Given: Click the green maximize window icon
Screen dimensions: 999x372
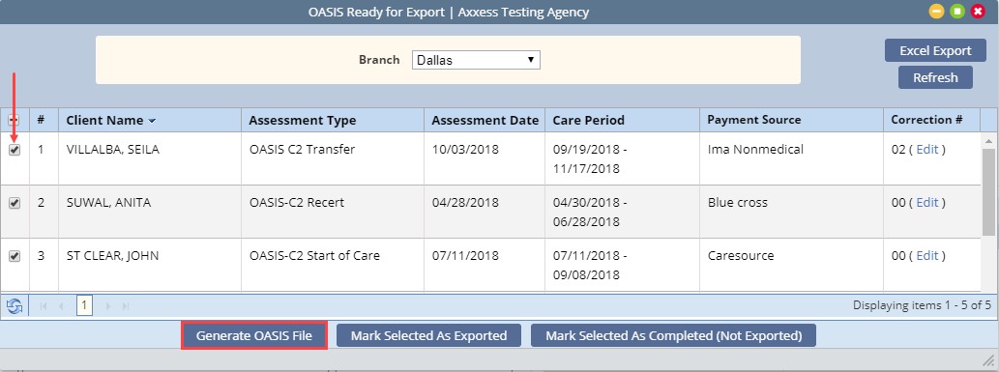Looking at the screenshot, I should 957,12.
